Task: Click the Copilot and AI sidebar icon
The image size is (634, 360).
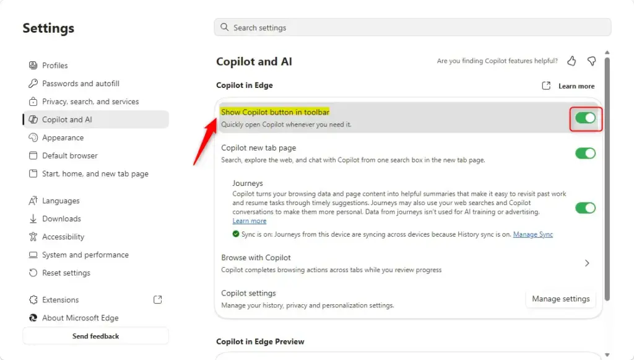Action: point(33,120)
